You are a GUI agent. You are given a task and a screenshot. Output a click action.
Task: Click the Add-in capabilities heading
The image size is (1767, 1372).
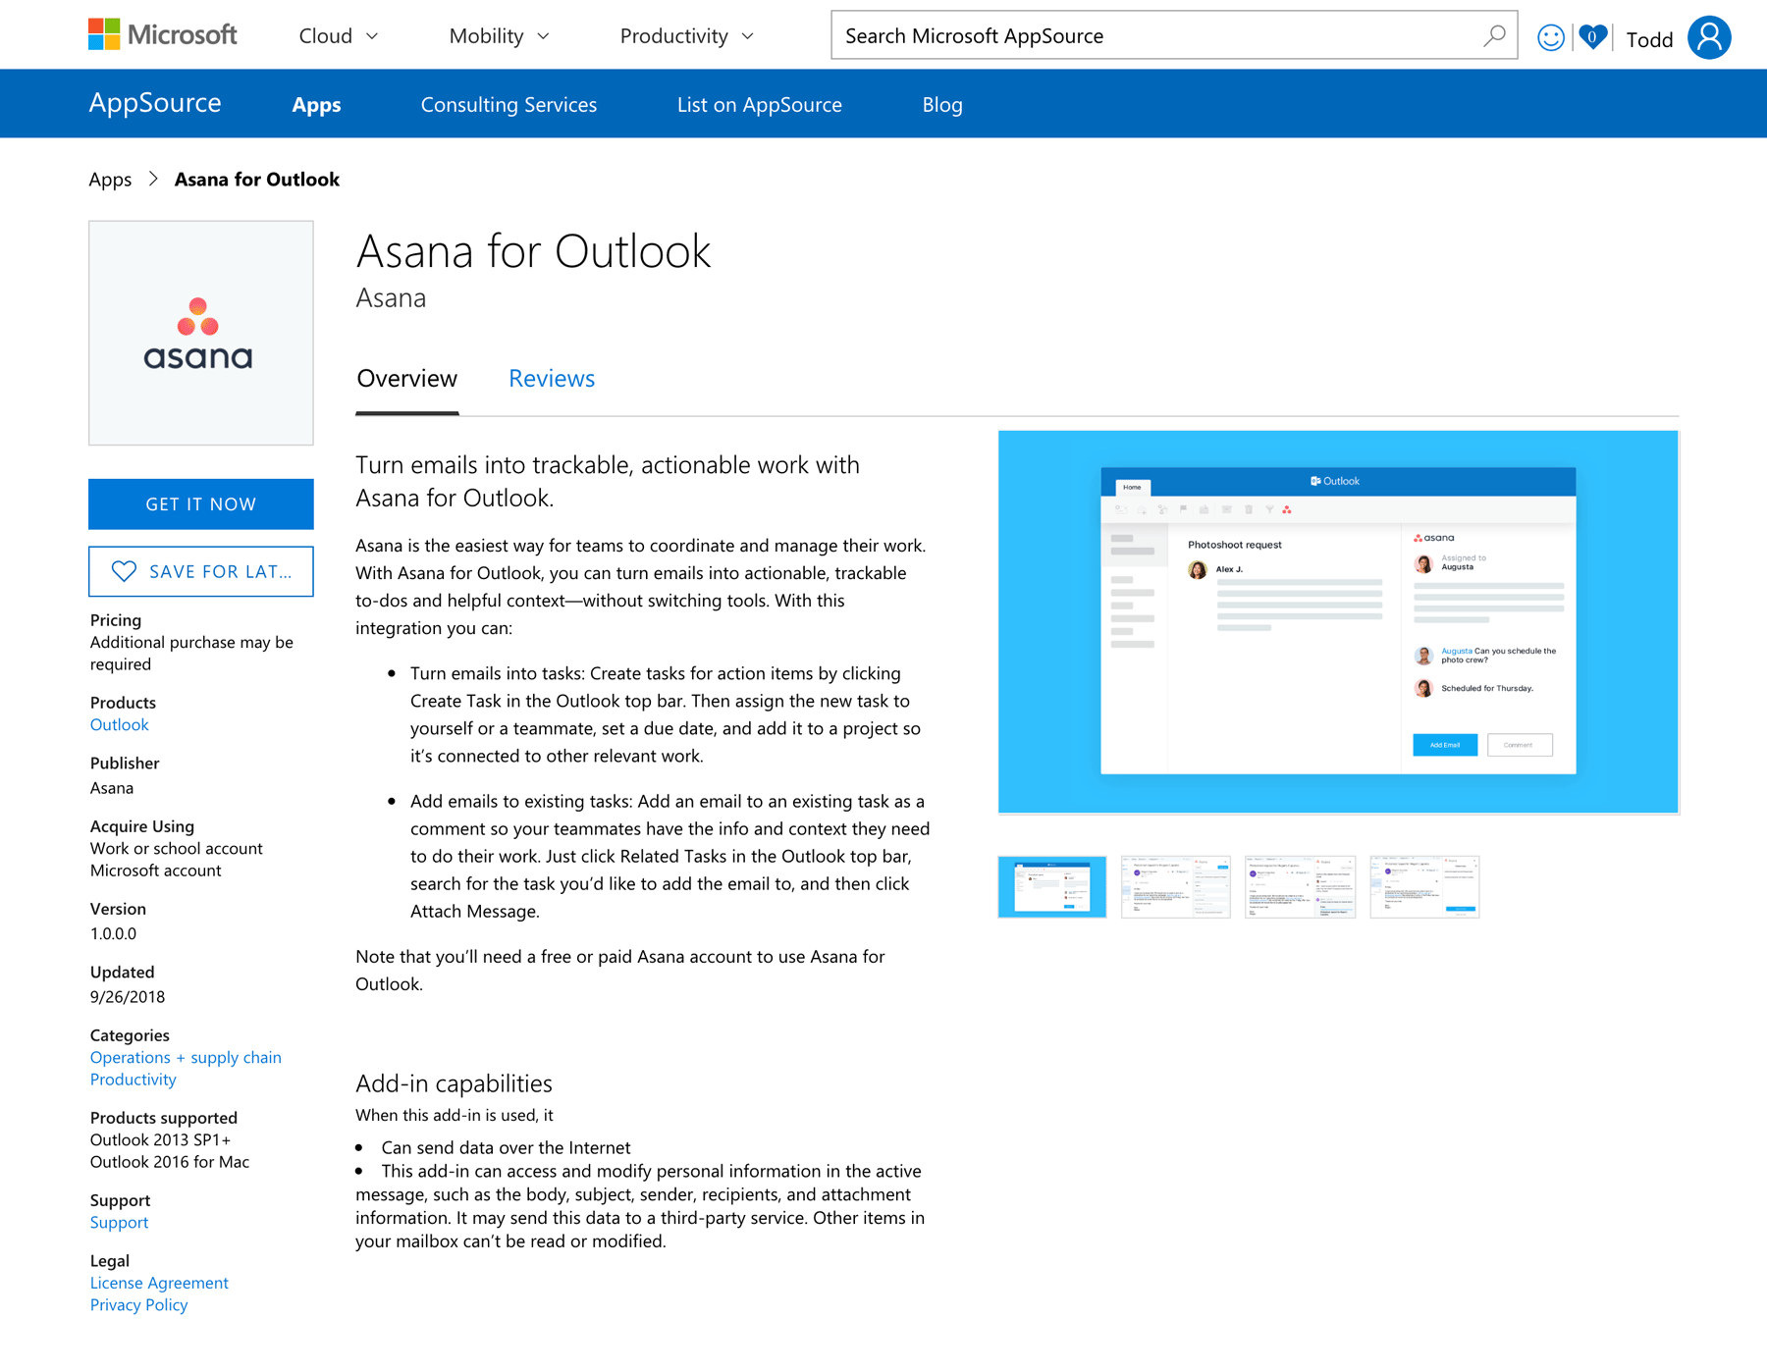tap(454, 1082)
